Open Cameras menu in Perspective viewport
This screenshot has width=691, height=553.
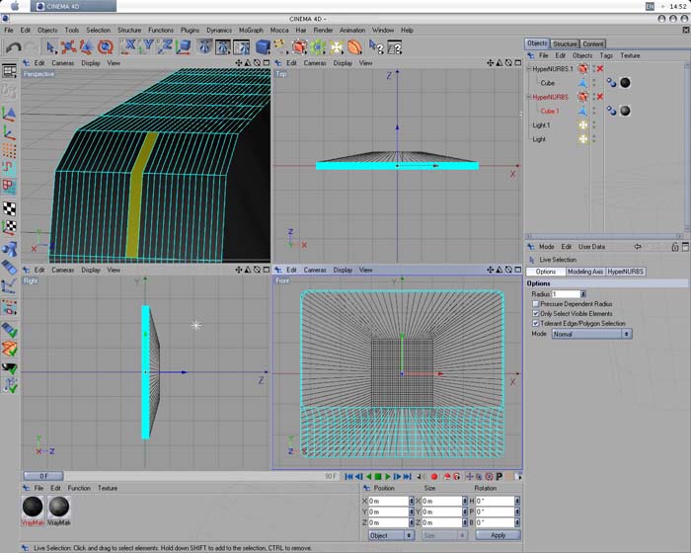[x=62, y=63]
